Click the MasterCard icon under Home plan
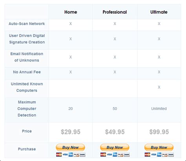 click(59, 155)
